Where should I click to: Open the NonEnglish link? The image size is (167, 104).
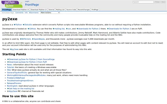[12, 86]
